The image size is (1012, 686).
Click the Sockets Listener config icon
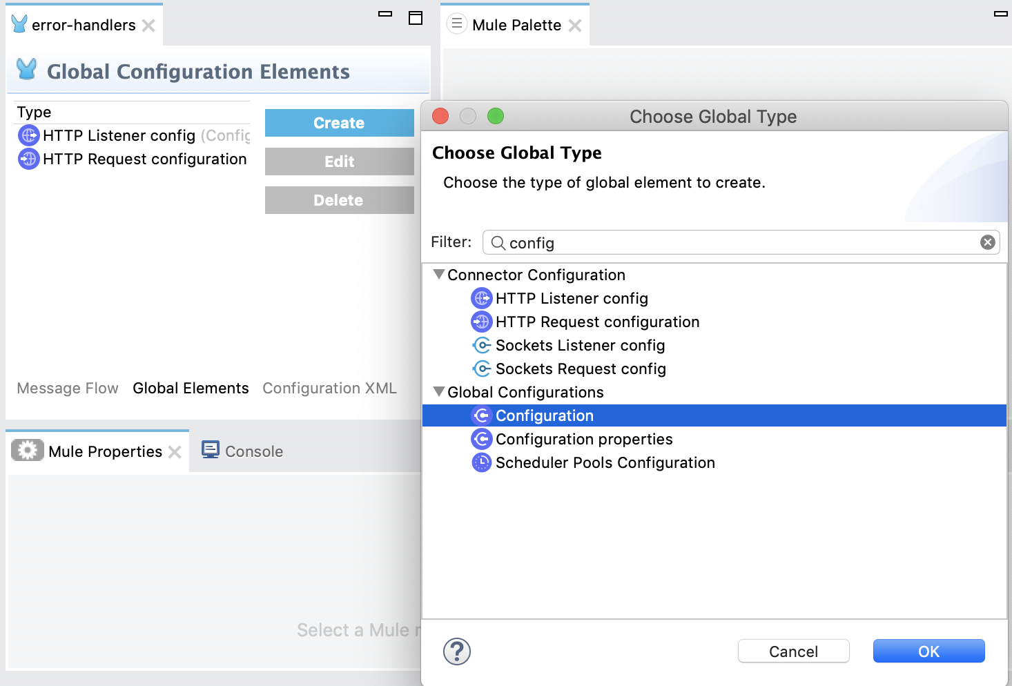tap(482, 345)
